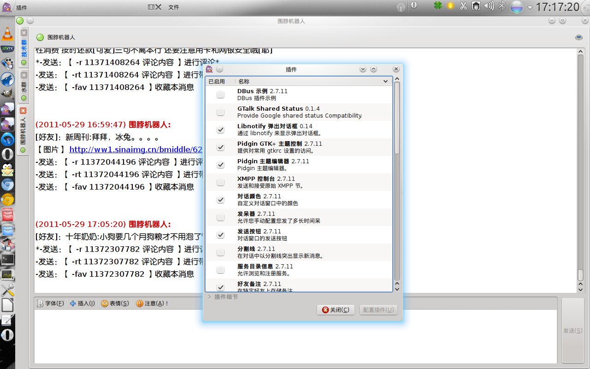Click 关闭(C) button in plugin dialog
Viewport: 590px width, 369px height.
[336, 310]
